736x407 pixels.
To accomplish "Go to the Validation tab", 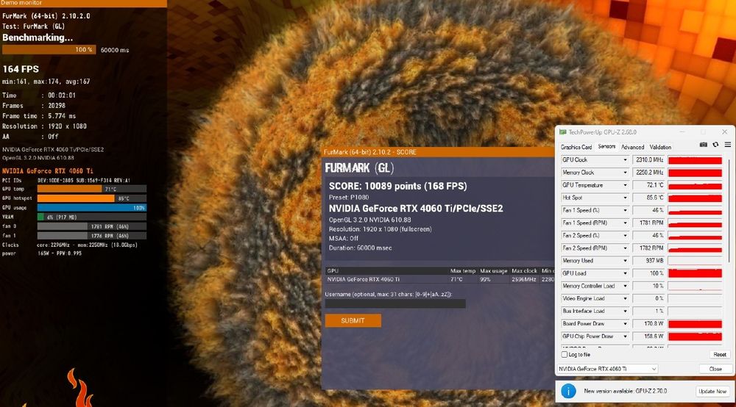I will 660,147.
